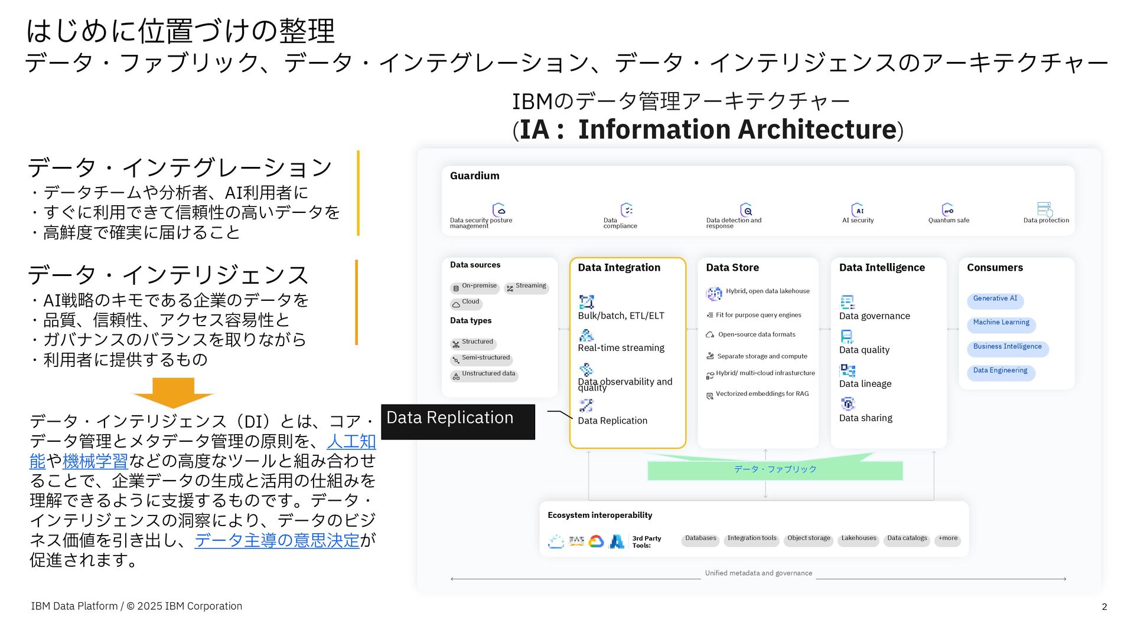The width and height of the screenshot is (1134, 637).
Task: Click the black Data Replication callout box
Action: pos(458,421)
